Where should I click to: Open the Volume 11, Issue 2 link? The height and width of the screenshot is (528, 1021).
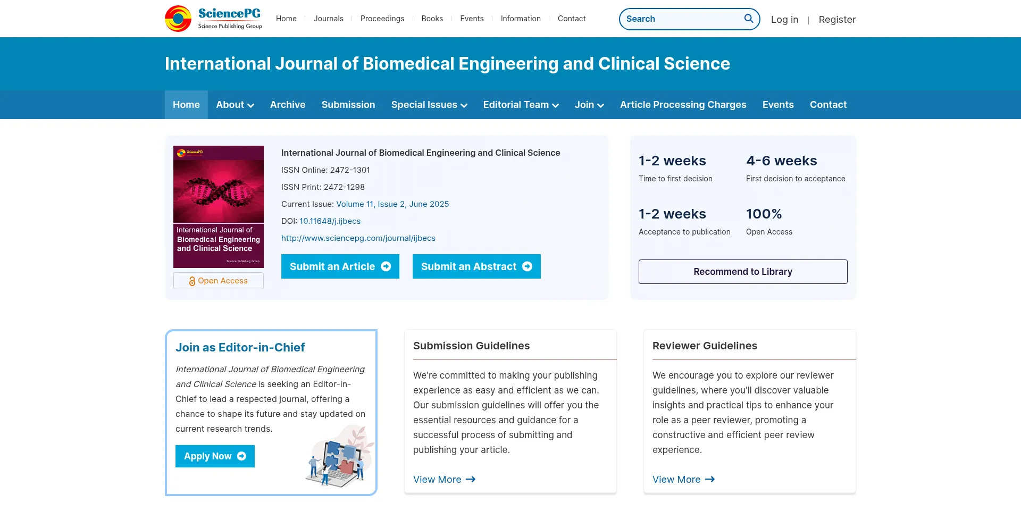(x=392, y=204)
